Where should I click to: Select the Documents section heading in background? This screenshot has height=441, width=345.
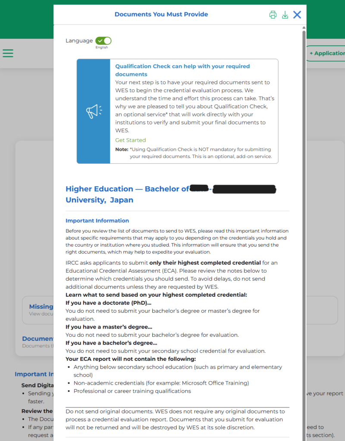click(38, 339)
